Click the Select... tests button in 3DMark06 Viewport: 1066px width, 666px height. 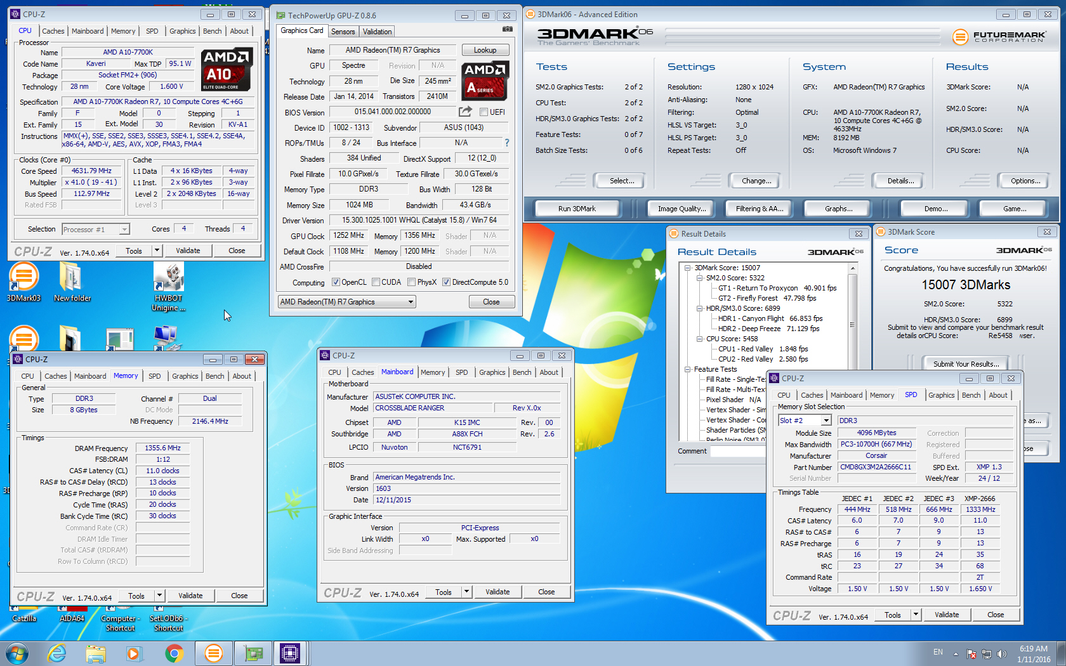[x=621, y=181]
